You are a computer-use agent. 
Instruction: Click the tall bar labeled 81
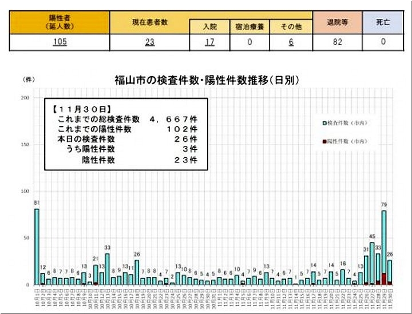coord(37,246)
